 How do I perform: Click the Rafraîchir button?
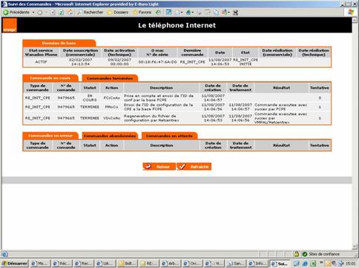[x=194, y=167]
